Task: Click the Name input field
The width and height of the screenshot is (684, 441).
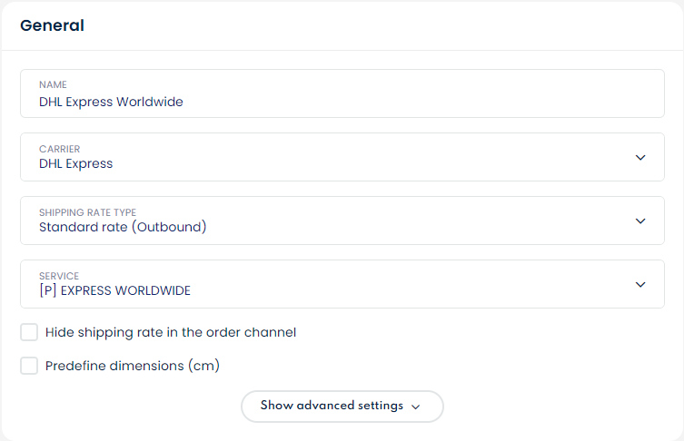Action: coord(342,93)
